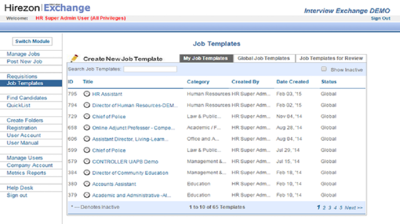400x224 pixels.
Task: Go to page 4 of templates
Action: [335, 208]
